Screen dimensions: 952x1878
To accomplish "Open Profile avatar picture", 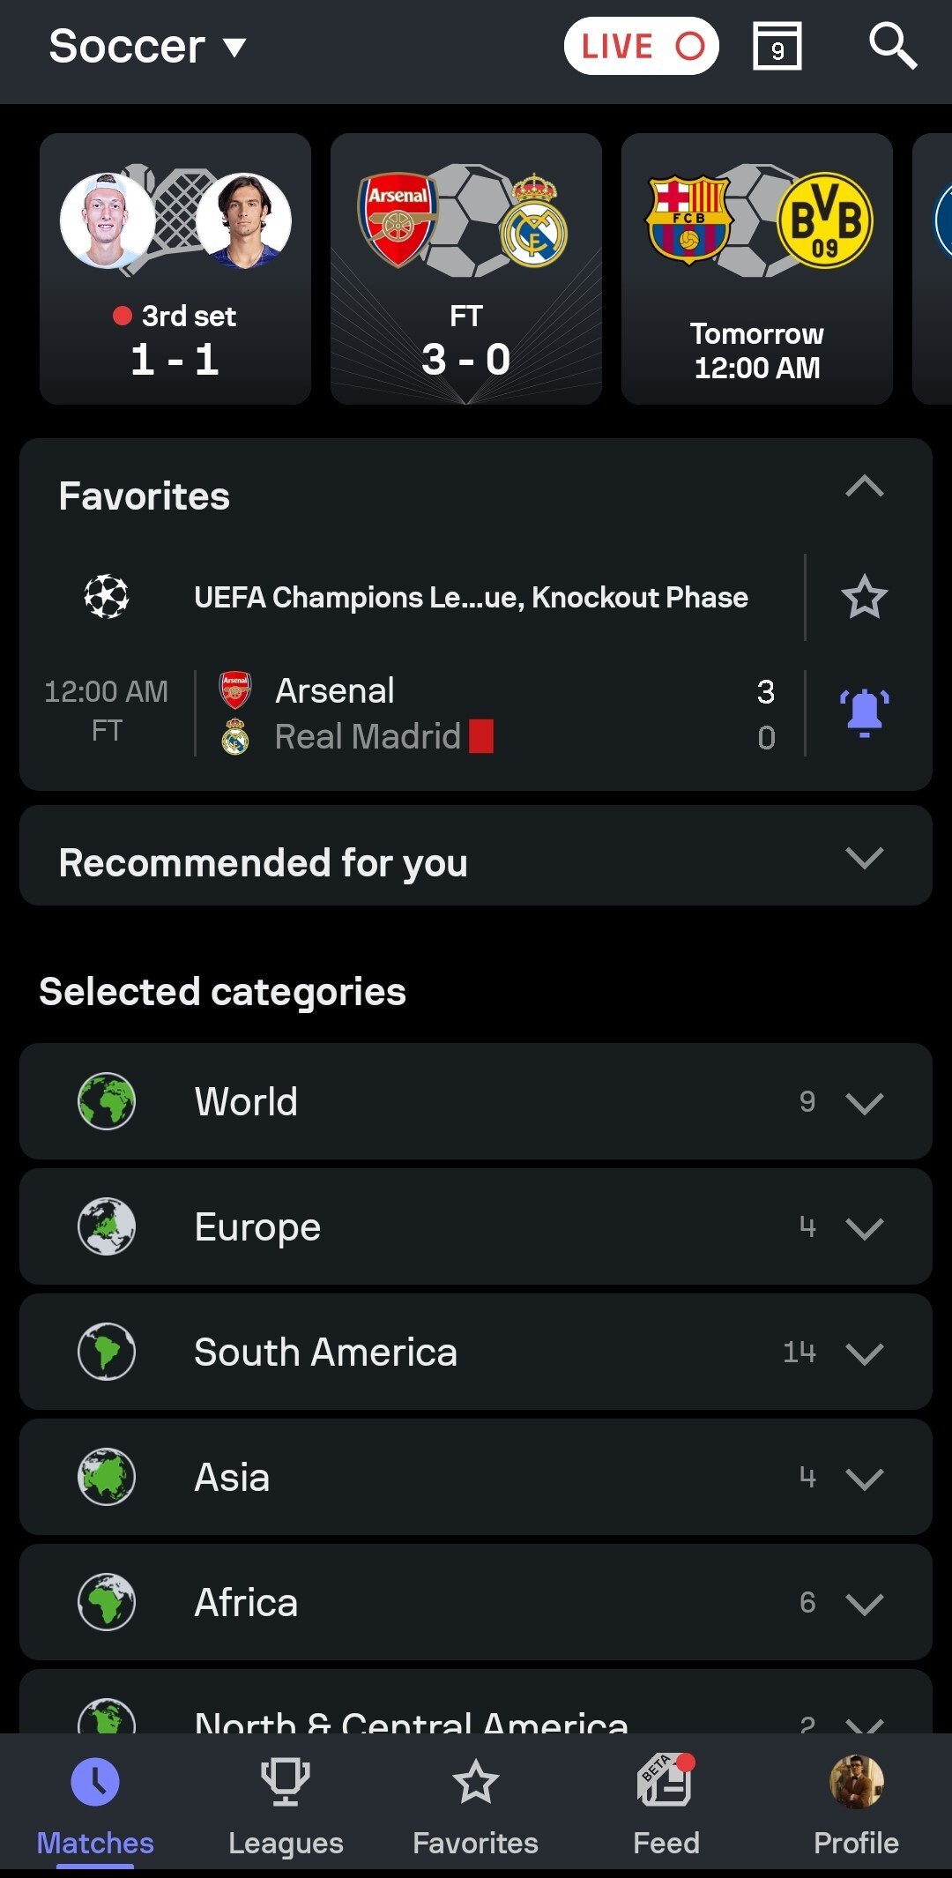I will [856, 1781].
